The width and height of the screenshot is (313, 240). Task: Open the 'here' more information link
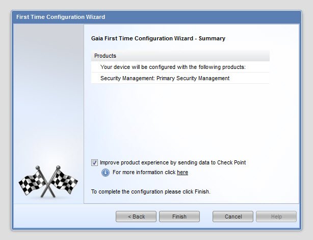182,173
